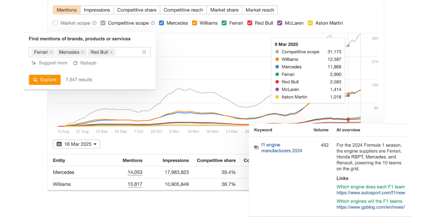This screenshot has height=217, width=435.
Task: Click the 7,847 results text
Action: coord(79,80)
